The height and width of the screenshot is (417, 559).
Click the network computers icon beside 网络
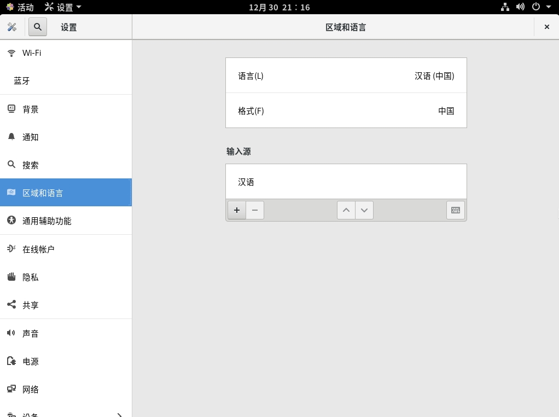tap(11, 389)
